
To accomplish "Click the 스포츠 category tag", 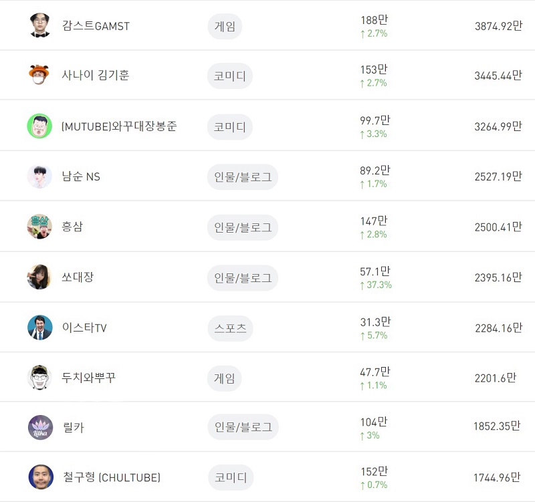I will (x=230, y=328).
